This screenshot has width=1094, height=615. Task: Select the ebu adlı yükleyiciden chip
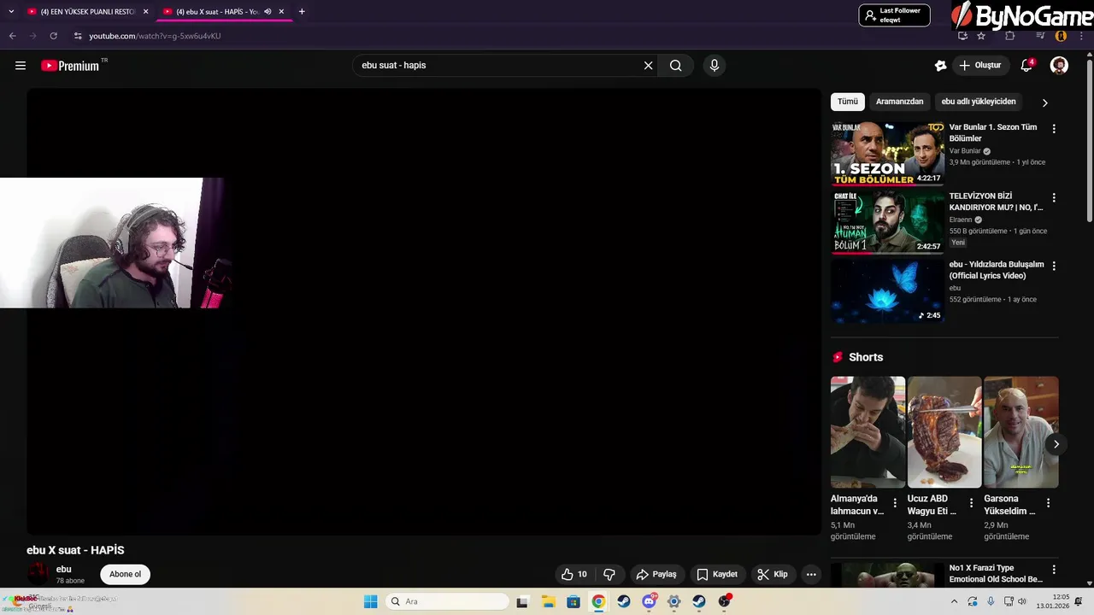click(x=979, y=102)
